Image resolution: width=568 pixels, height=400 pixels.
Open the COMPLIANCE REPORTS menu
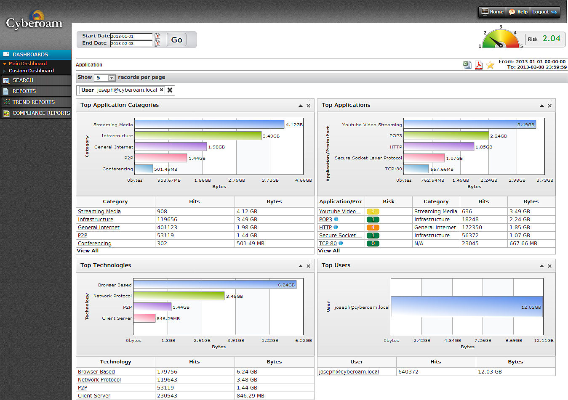(36, 113)
